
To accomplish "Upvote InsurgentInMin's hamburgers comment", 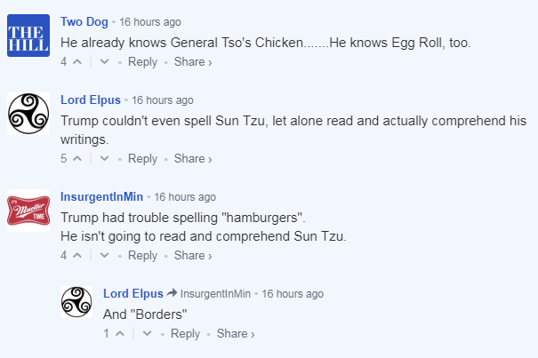I will coord(76,256).
